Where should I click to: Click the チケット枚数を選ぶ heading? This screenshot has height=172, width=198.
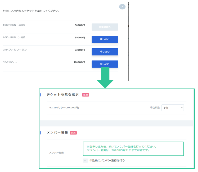click(63, 95)
